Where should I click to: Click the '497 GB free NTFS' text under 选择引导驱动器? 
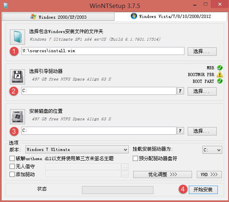coord(72,79)
